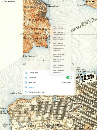Tap Sausalito Pt on the map
97x130 pixels.
point(54,6)
